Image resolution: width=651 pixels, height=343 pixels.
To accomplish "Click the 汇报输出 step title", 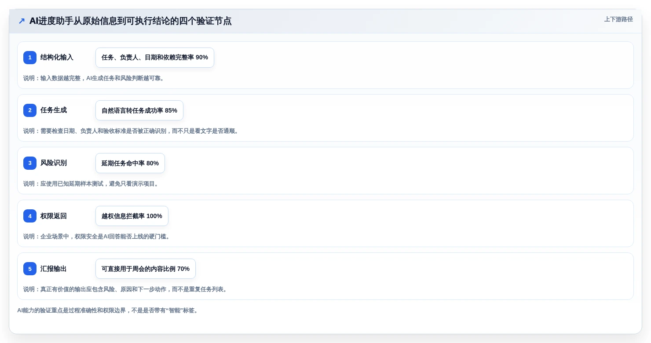I will pos(54,269).
